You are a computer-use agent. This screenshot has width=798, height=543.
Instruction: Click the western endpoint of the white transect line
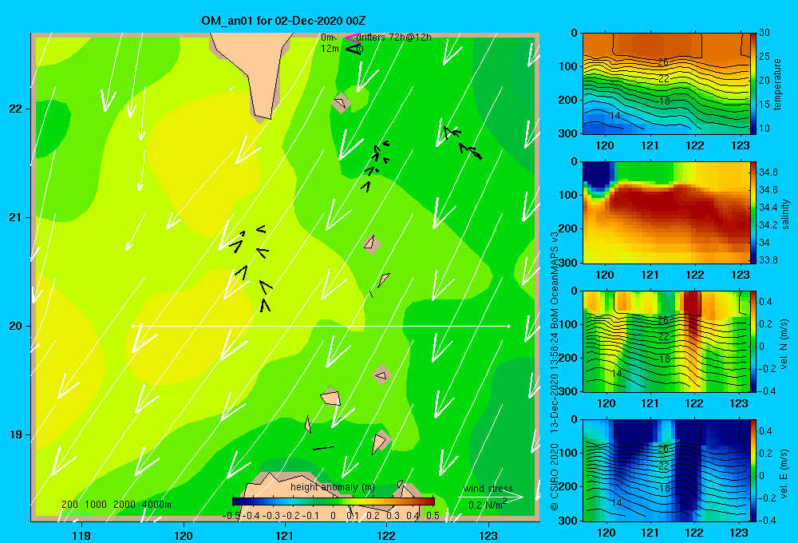(132, 326)
